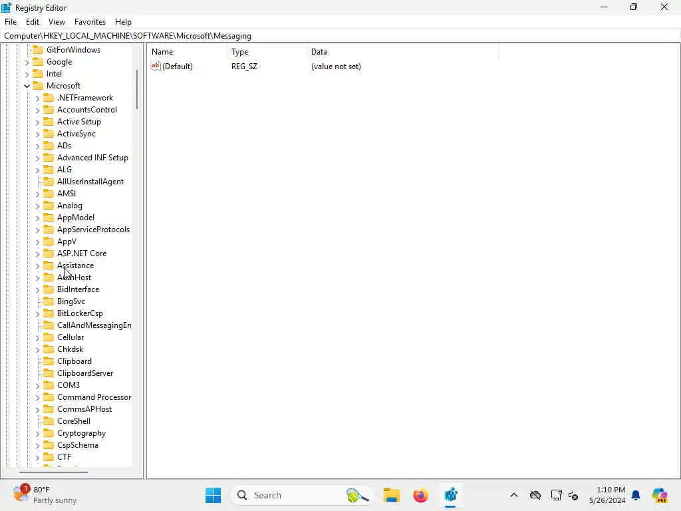The image size is (681, 511).
Task: Select the CommsAPHost key
Action: tap(84, 409)
